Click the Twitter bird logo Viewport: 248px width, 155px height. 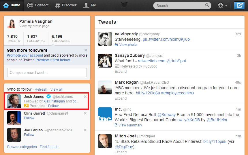[124, 5]
